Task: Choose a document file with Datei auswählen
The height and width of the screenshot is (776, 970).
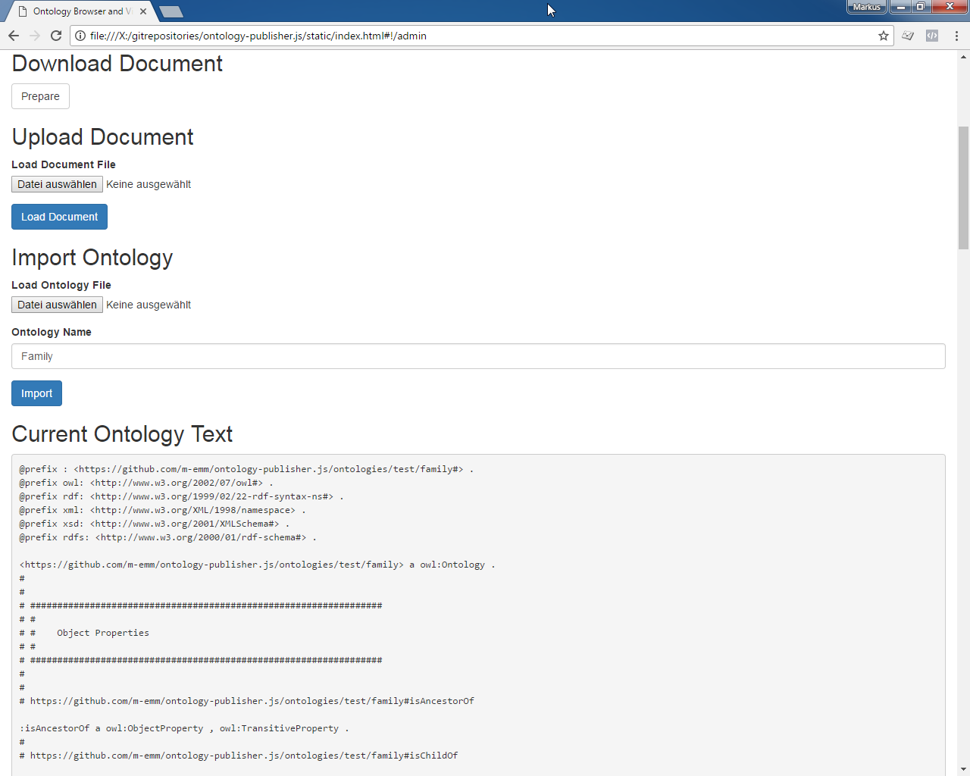Action: [x=57, y=184]
